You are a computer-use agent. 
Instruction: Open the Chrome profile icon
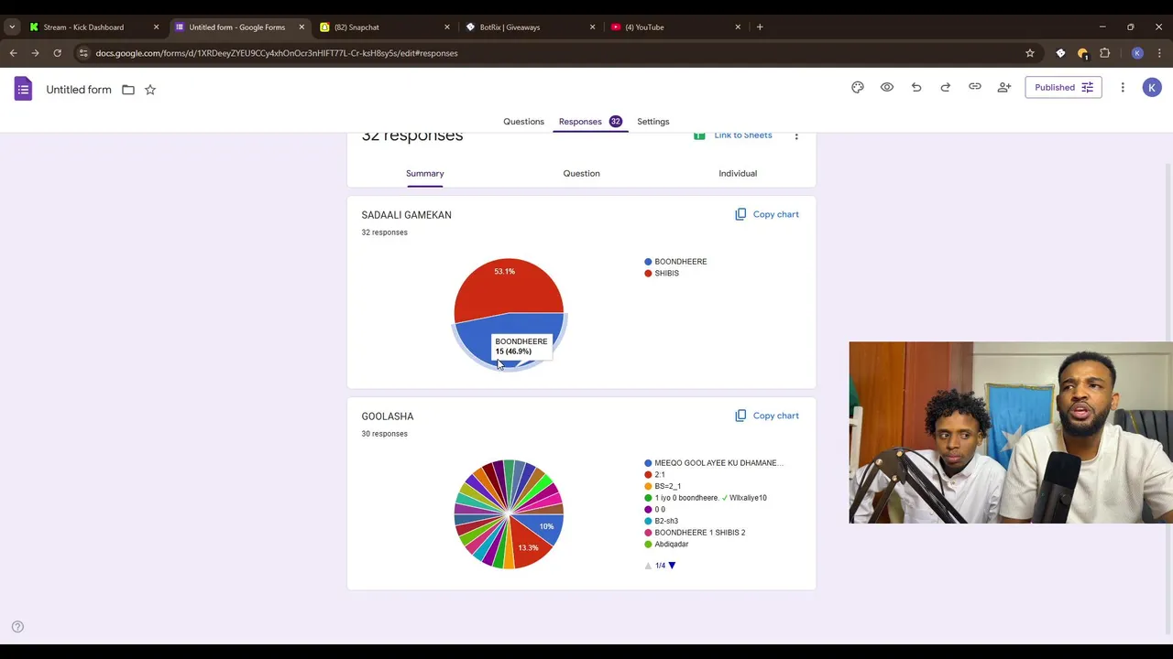pyautogui.click(x=1137, y=53)
